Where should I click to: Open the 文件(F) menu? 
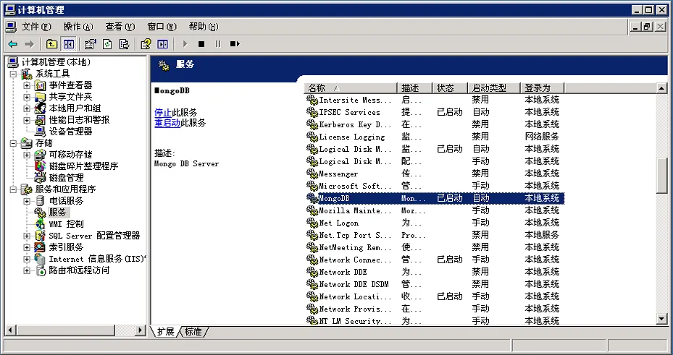click(36, 27)
